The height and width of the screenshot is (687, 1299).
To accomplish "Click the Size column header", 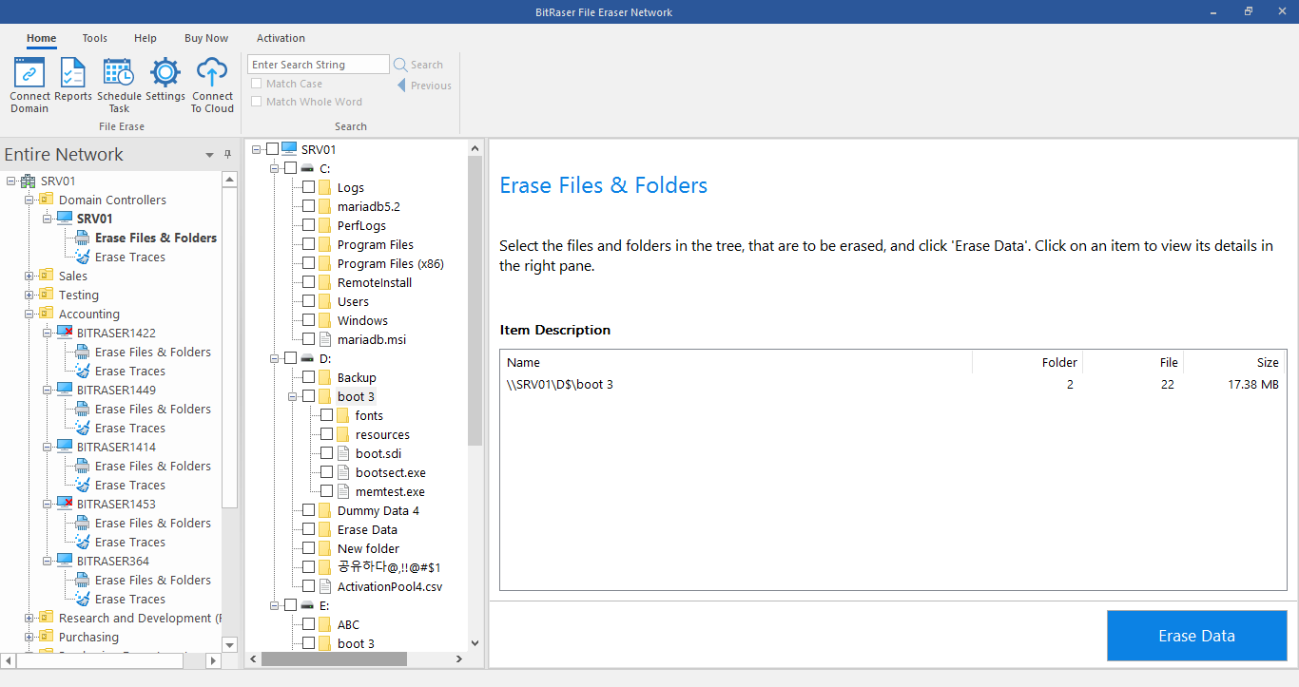I will 1235,362.
